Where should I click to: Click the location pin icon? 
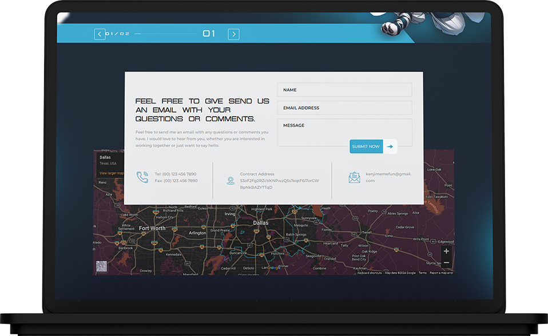(231, 181)
